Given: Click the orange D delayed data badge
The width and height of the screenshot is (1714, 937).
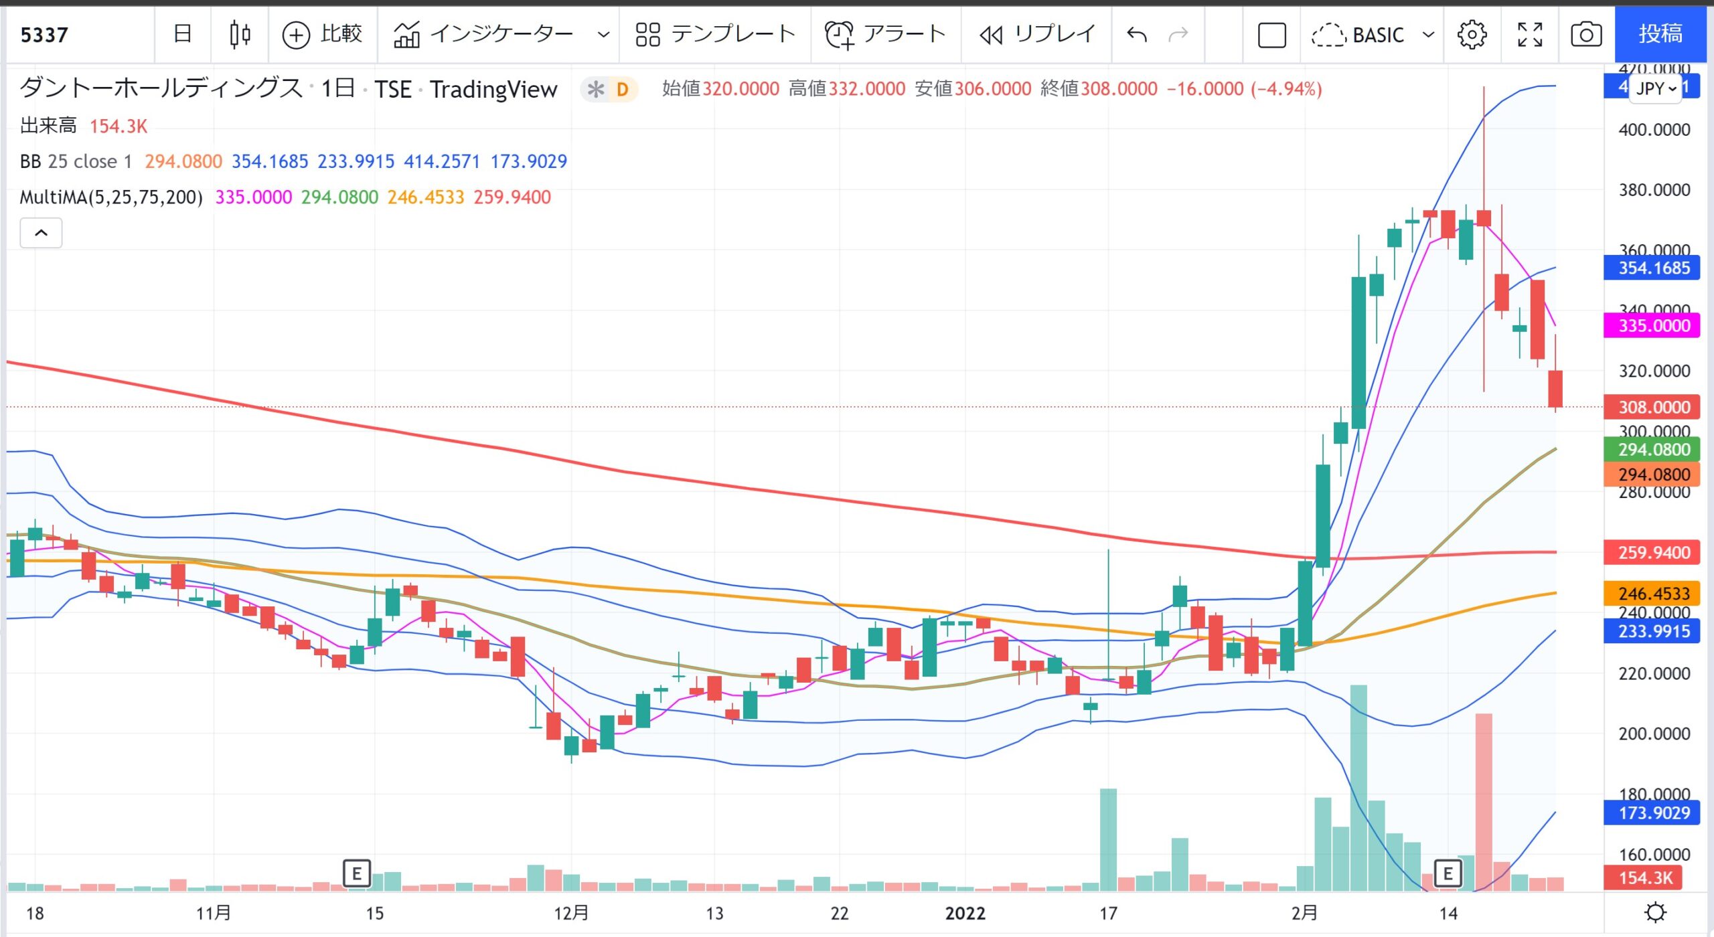Looking at the screenshot, I should pyautogui.click(x=623, y=89).
